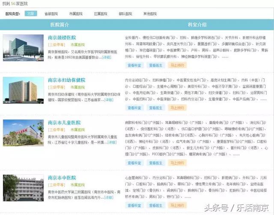Image resolution: width=274 pixels, height=215 pixels.
Task: Click 查看科室 button for 南京鼓楼医院
Action: 134,66
